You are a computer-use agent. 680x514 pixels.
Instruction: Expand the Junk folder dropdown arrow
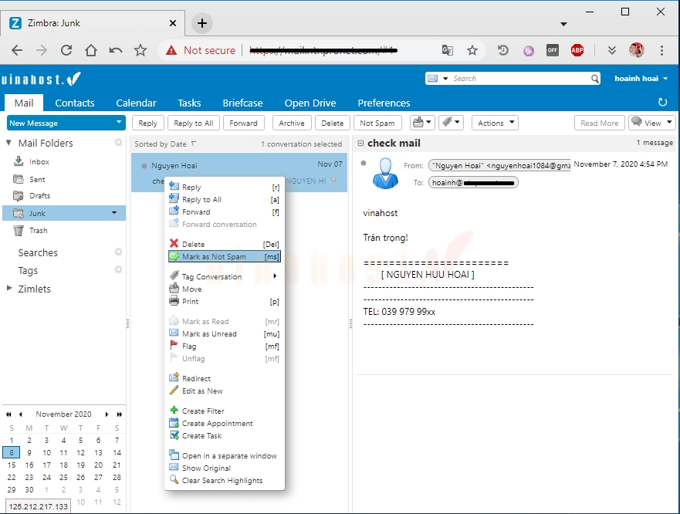(x=114, y=213)
